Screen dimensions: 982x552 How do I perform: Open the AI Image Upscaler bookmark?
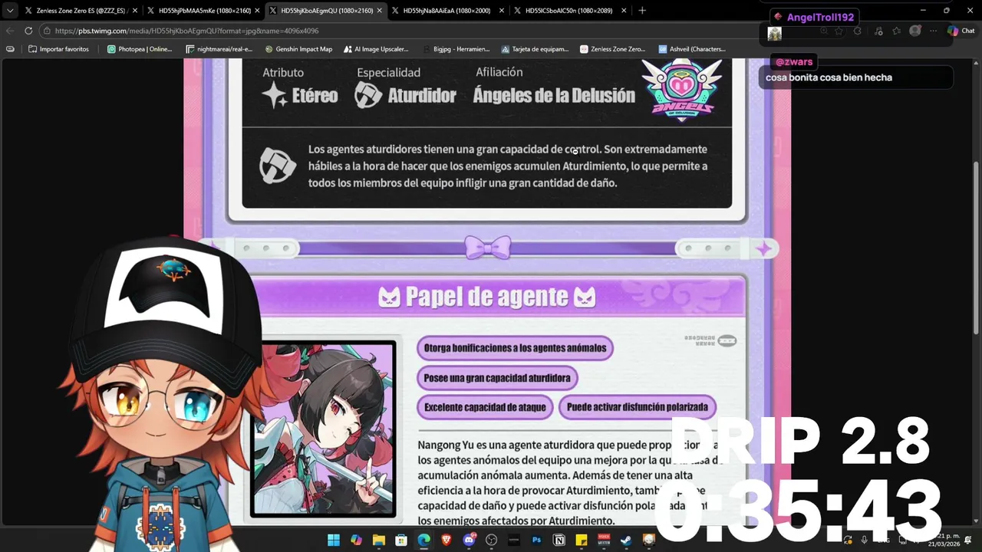377,49
